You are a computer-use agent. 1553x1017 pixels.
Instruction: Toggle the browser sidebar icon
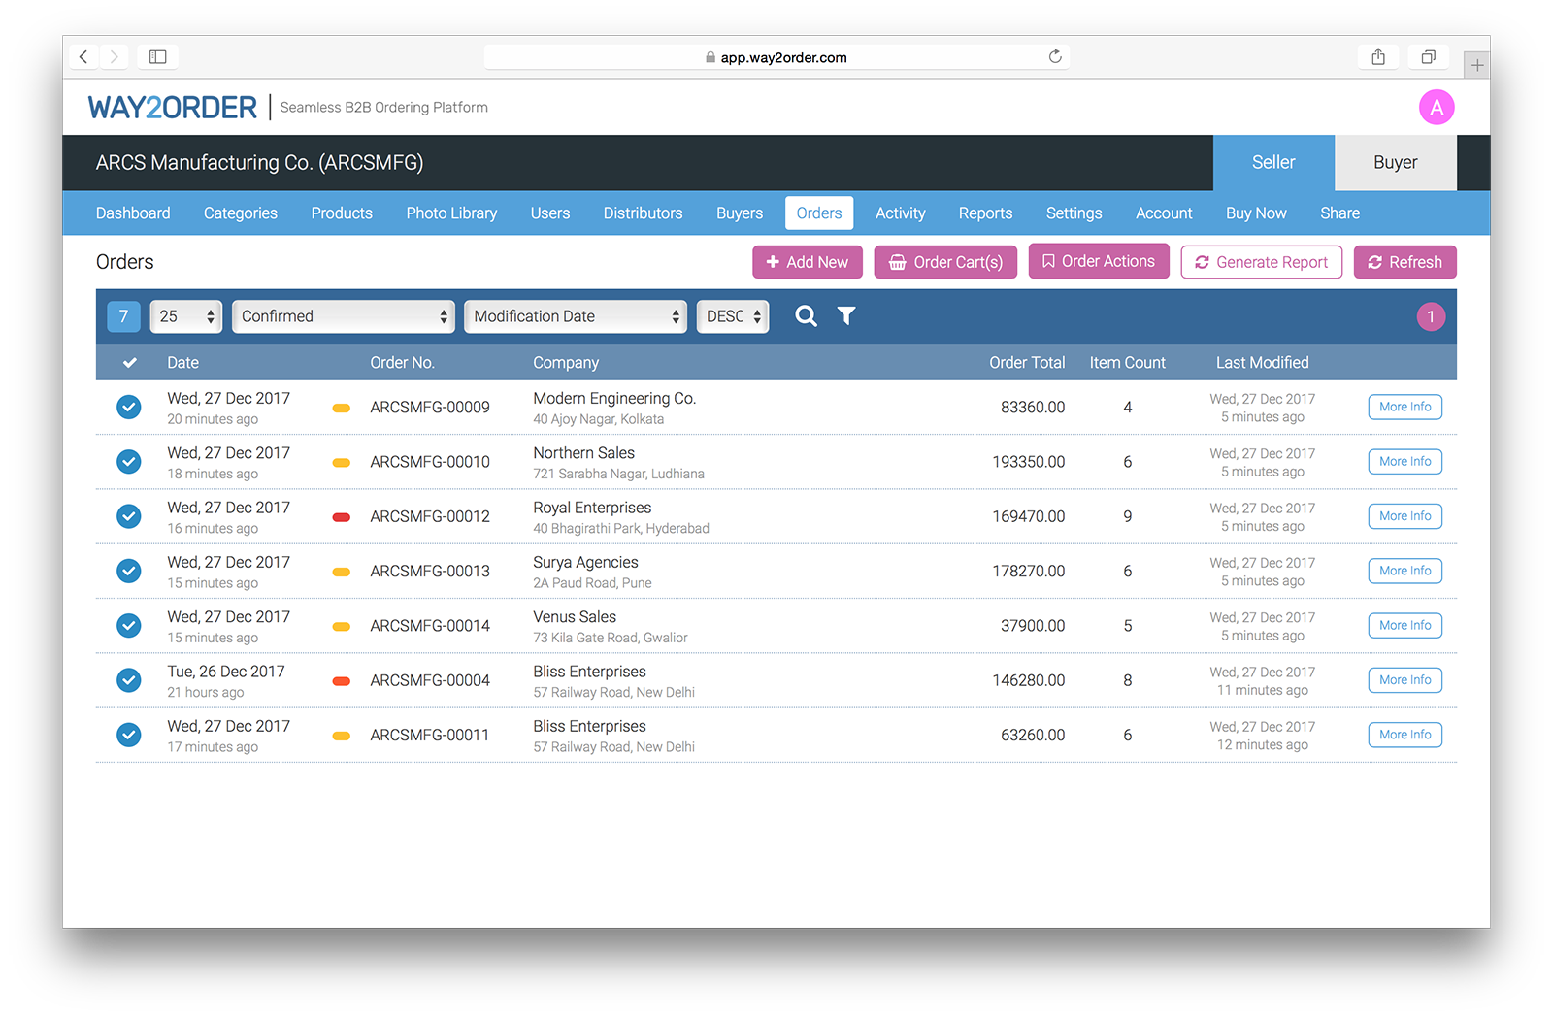click(x=157, y=57)
